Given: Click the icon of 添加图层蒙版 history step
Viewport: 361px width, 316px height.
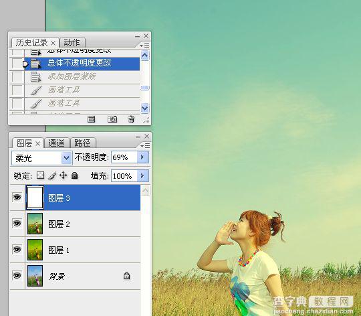Looking at the screenshot, I should point(35,77).
